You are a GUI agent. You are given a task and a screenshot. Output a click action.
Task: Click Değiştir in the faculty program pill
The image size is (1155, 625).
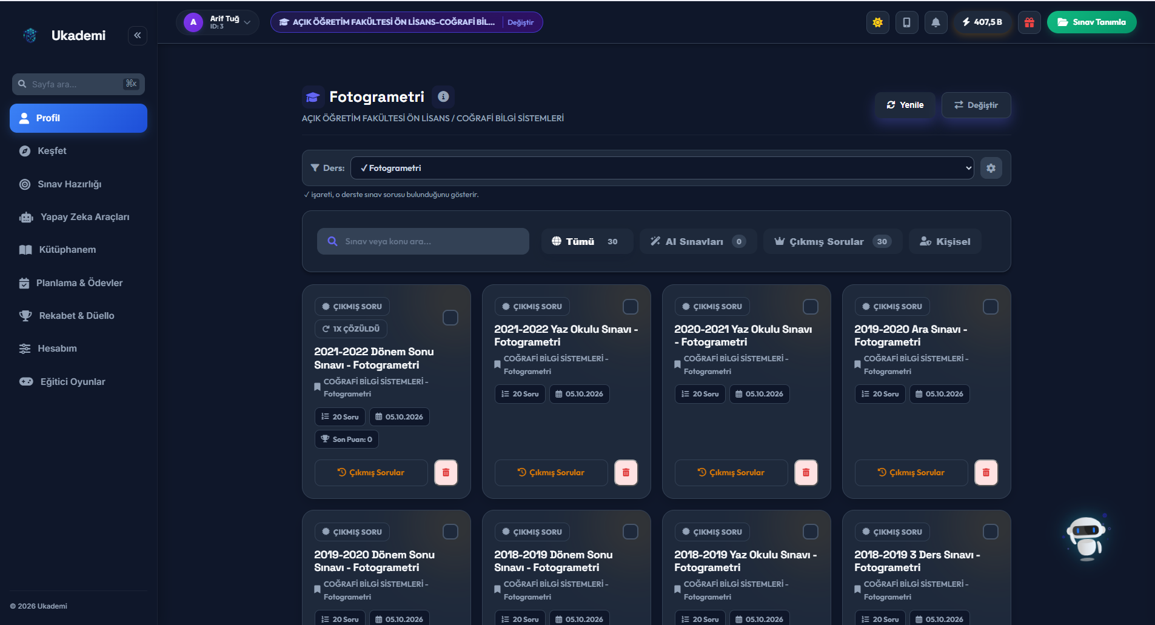tap(520, 22)
